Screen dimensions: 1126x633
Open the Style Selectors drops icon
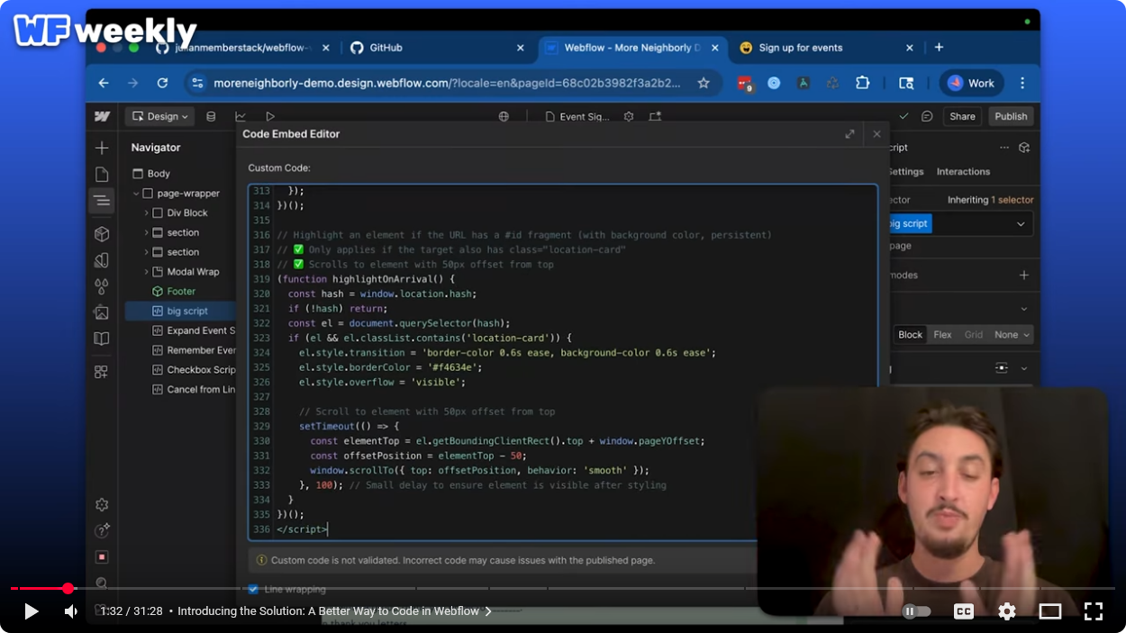coord(102,286)
